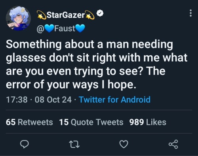Click the blue heart emoji after Faust
The height and width of the screenshot is (156, 198).
pyautogui.click(x=80, y=28)
